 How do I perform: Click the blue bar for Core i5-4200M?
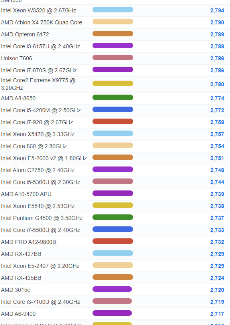113,109
